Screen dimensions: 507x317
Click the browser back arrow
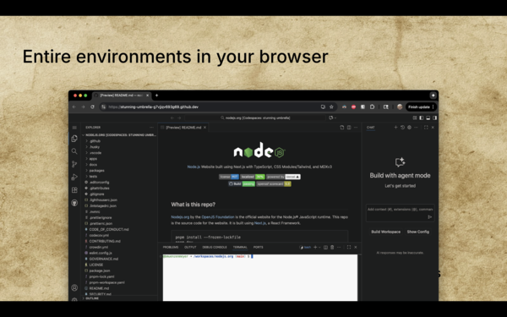pyautogui.click(x=74, y=107)
